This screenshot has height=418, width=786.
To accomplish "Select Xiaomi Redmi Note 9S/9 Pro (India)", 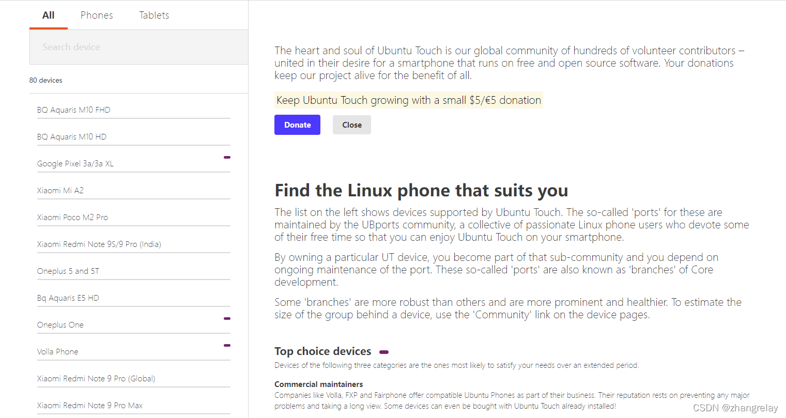I will [134, 244].
